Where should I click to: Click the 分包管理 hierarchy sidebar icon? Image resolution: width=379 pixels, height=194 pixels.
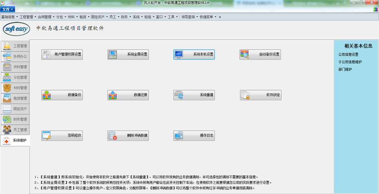click(7, 77)
